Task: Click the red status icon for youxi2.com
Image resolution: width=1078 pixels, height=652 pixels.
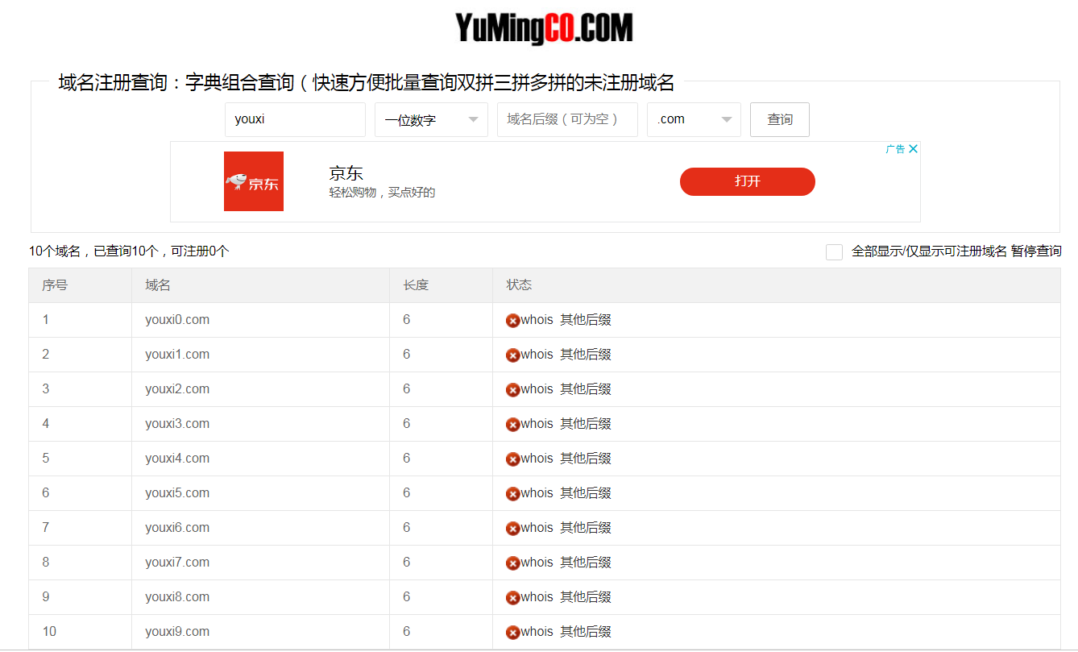Action: coord(512,390)
